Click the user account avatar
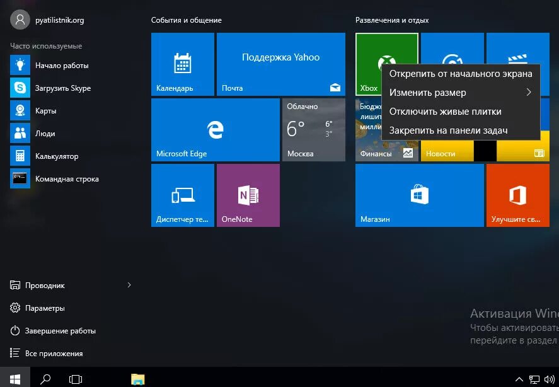Screen dimensions: 559x387 [20, 20]
